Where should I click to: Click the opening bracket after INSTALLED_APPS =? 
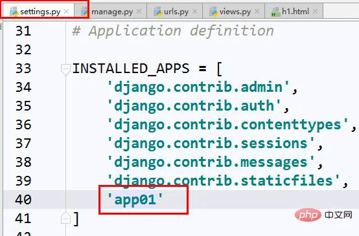point(219,69)
